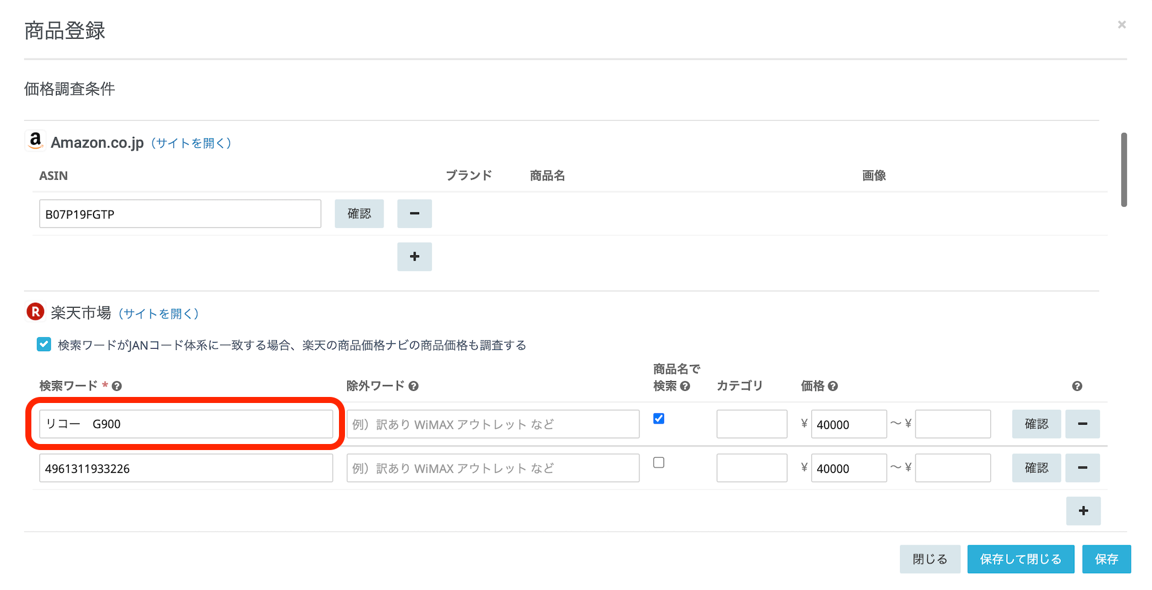This screenshot has height=590, width=1152.
Task: Open Amazon.co.jp サイトを開く link
Action: point(191,143)
